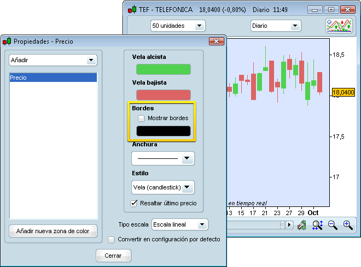Maximize the TEF - TELEFONICA window
The image size is (361, 267).
point(331,10)
